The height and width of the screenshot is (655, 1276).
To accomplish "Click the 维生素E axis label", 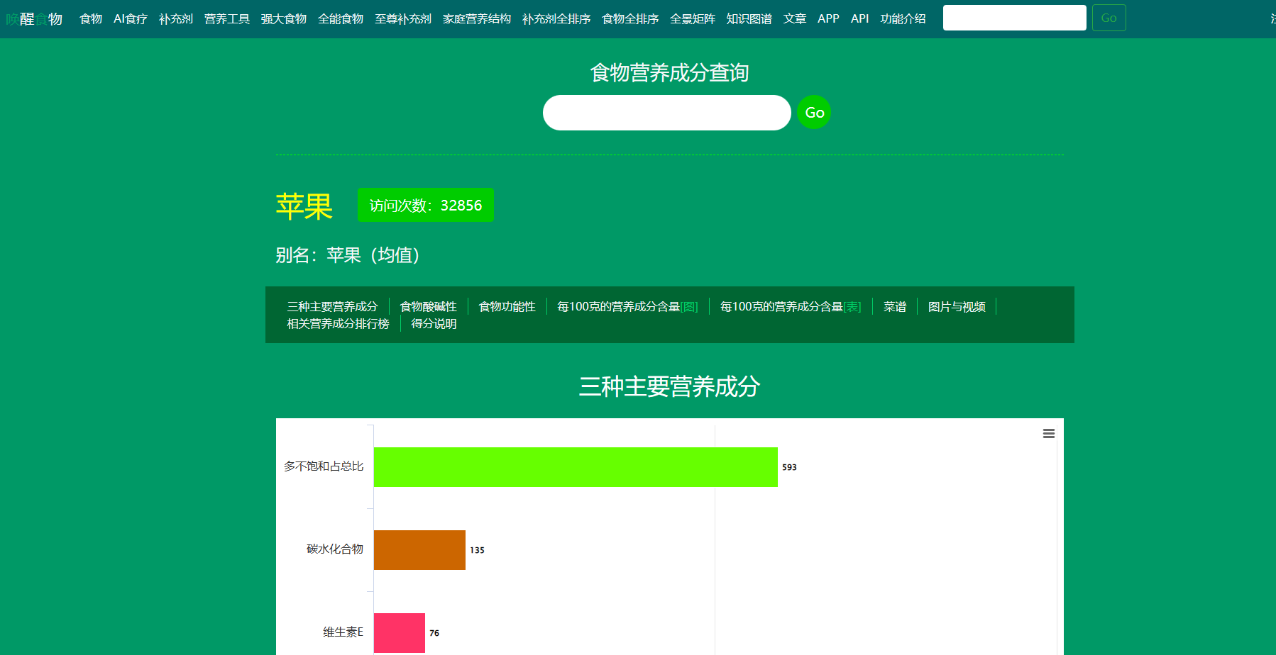I will (x=343, y=632).
